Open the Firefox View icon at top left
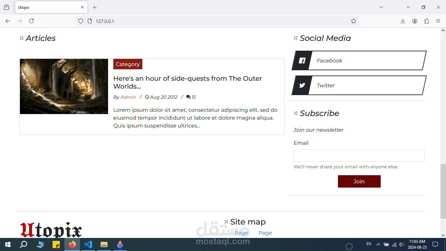446x251 pixels. [7, 7]
